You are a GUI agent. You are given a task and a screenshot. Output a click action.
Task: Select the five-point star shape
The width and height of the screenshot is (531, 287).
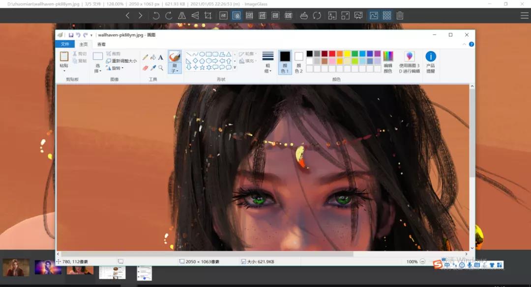click(x=202, y=67)
